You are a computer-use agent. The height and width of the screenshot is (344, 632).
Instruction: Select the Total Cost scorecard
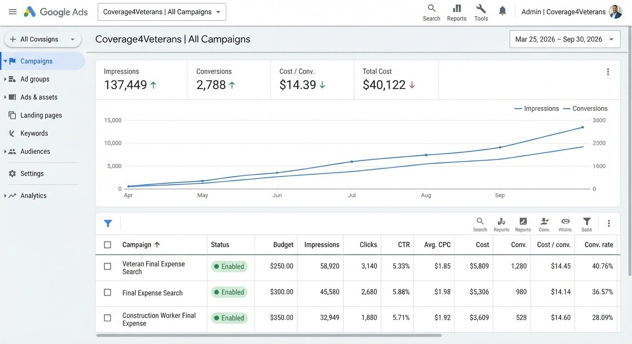[396, 80]
